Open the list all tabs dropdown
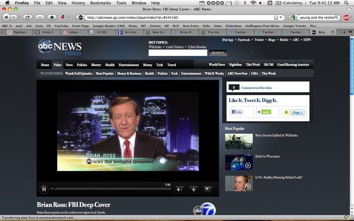This screenshot has height=221, width=354. pyautogui.click(x=350, y=32)
